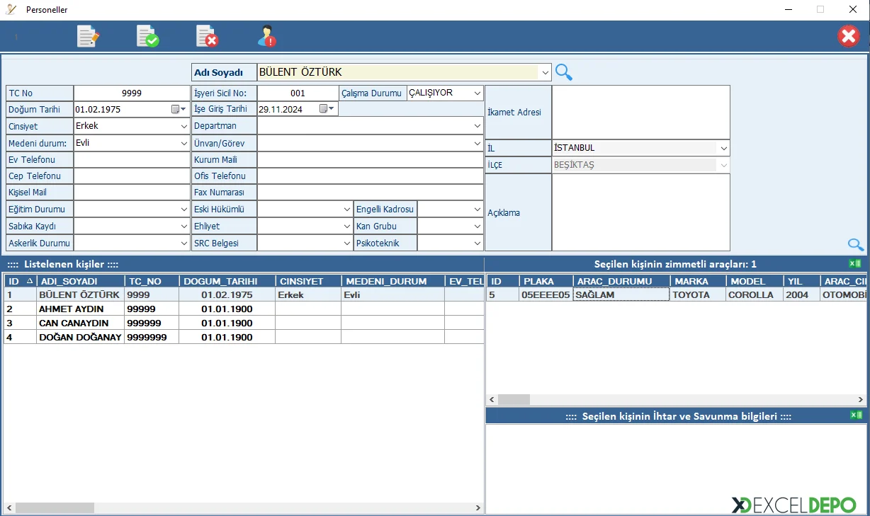Viewport: 870px width, 516px height.
Task: Sort the list by ADI_SOYADI column header
Action: [x=79, y=281]
